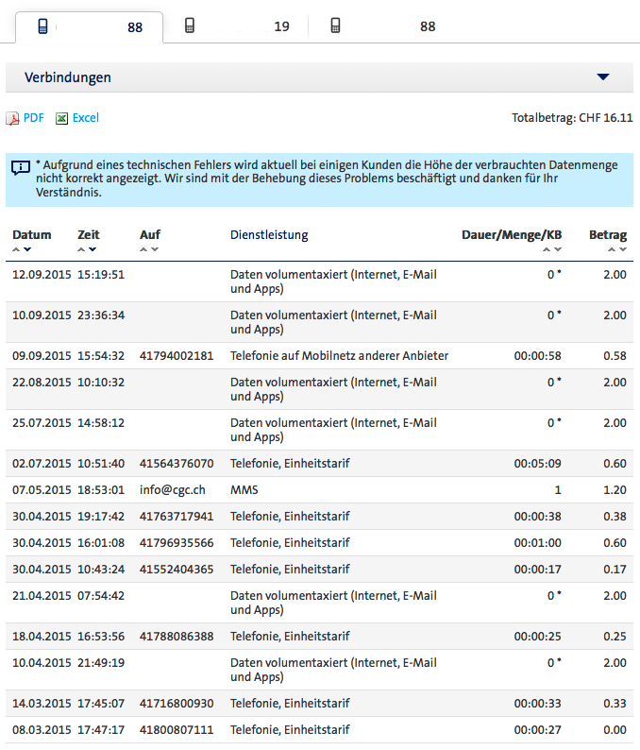Screen dimensions: 640x750
Task: Sort Zeit column ascending
Action: click(81, 249)
